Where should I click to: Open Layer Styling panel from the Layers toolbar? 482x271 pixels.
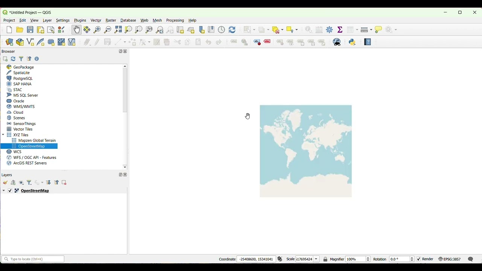[5, 183]
